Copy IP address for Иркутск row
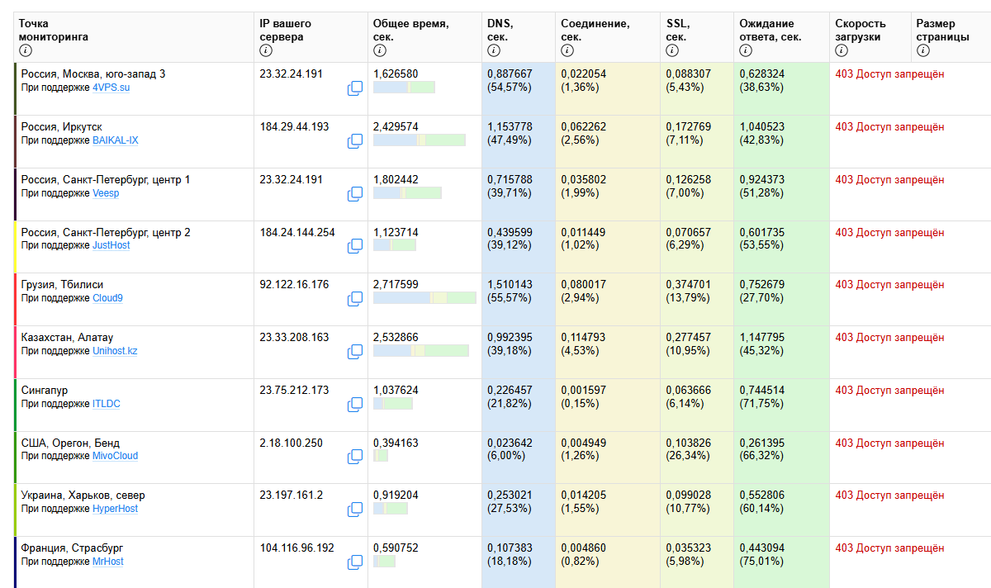 355,140
